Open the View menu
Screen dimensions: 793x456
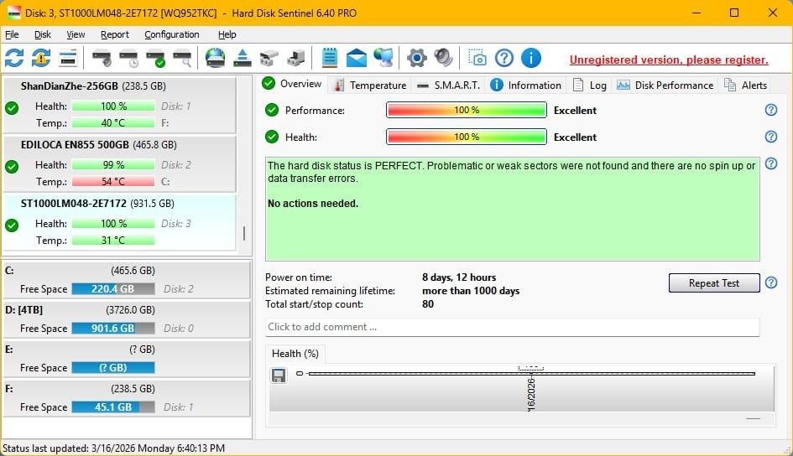76,34
